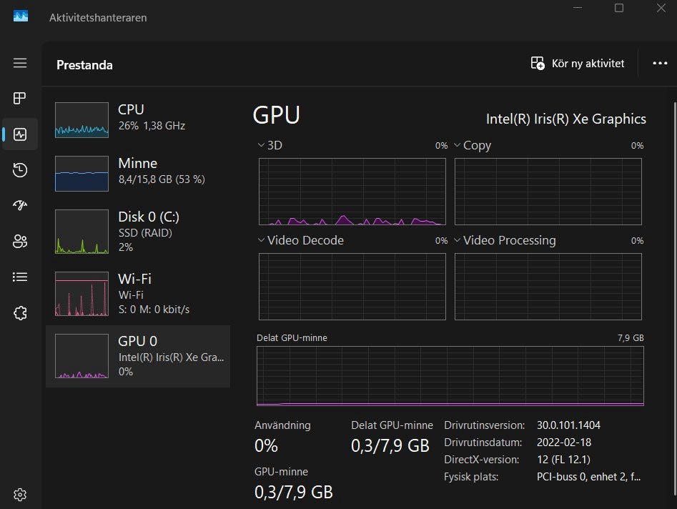Screen dimensions: 677x509
Task: Select the Performance page icon
Action: point(20,134)
